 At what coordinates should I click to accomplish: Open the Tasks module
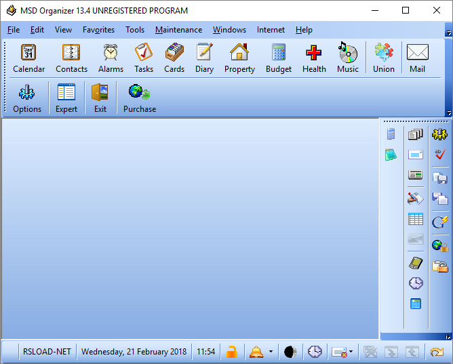tap(144, 58)
